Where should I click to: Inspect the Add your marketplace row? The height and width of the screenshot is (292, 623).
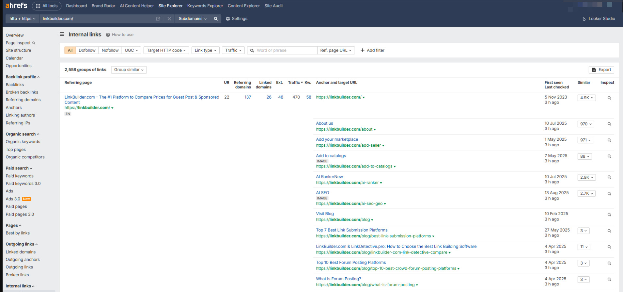(609, 140)
